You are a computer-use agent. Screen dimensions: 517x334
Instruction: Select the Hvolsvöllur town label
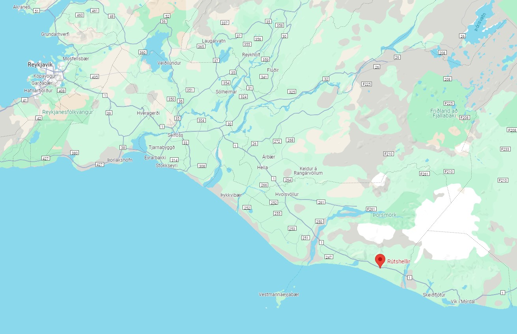[287, 194]
